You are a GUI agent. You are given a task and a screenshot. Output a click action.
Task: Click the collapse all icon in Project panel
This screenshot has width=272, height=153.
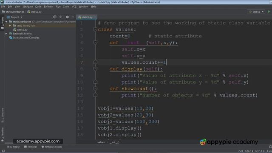(x=60, y=17)
